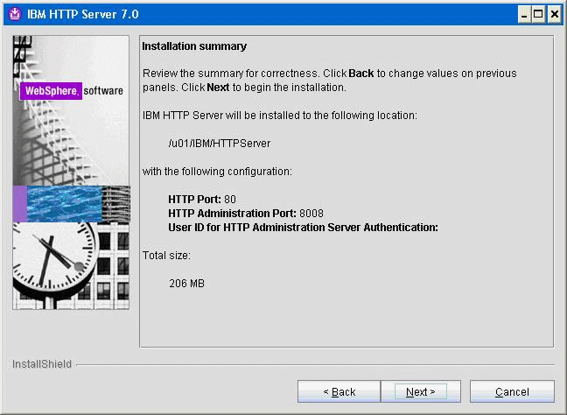The width and height of the screenshot is (567, 415).
Task: Click the install path /u01/IBM/HTTPServer
Action: pyautogui.click(x=219, y=144)
